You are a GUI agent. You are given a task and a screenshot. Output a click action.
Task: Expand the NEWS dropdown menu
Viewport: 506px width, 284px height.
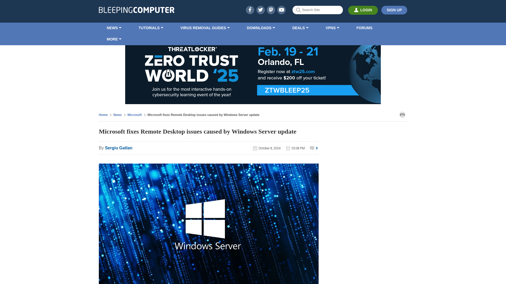click(x=114, y=28)
